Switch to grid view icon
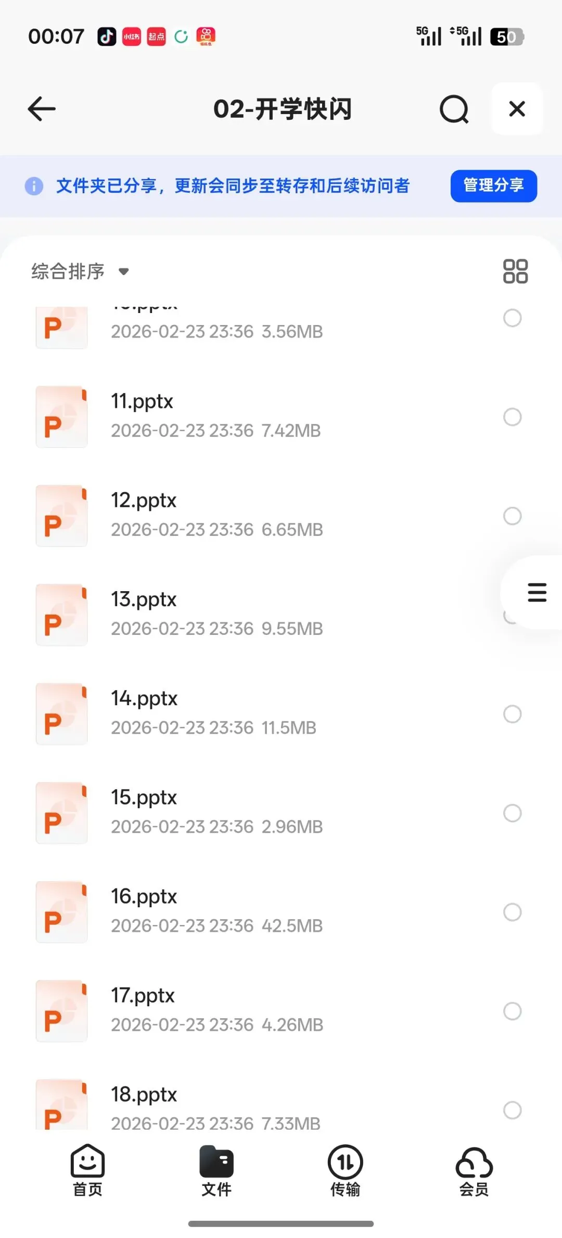562x1238 pixels. (515, 271)
